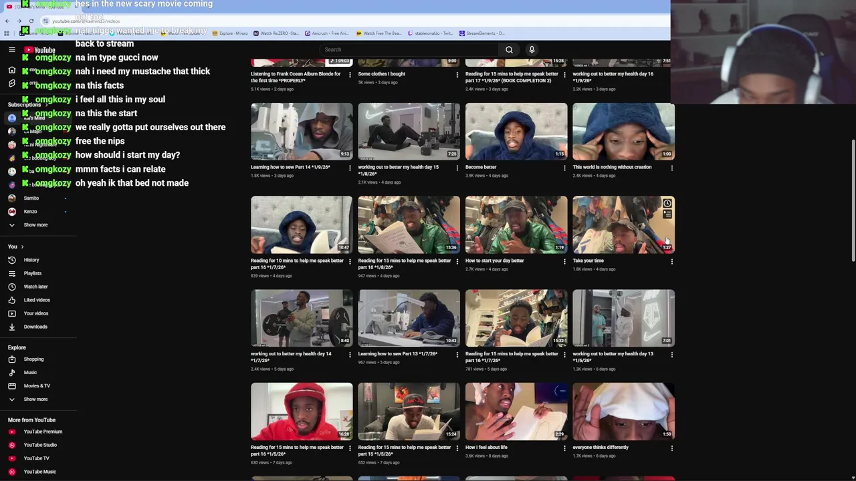Open Become better video thumbnail
Image resolution: width=856 pixels, height=481 pixels.
point(516,131)
